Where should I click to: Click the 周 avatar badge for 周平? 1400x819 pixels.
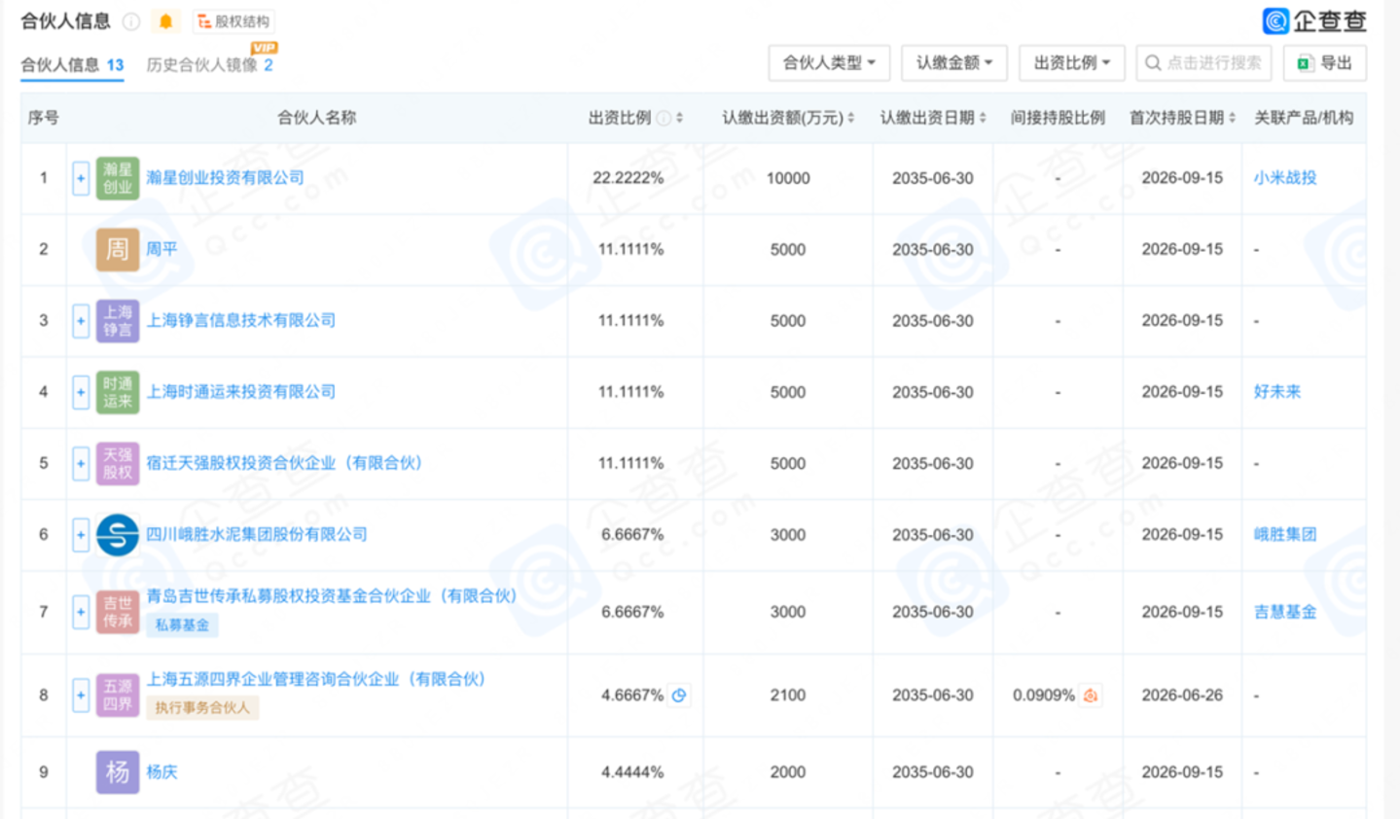(x=118, y=250)
